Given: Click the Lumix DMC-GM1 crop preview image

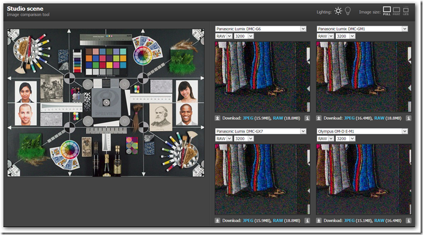Looking at the screenshot, I should (364, 77).
